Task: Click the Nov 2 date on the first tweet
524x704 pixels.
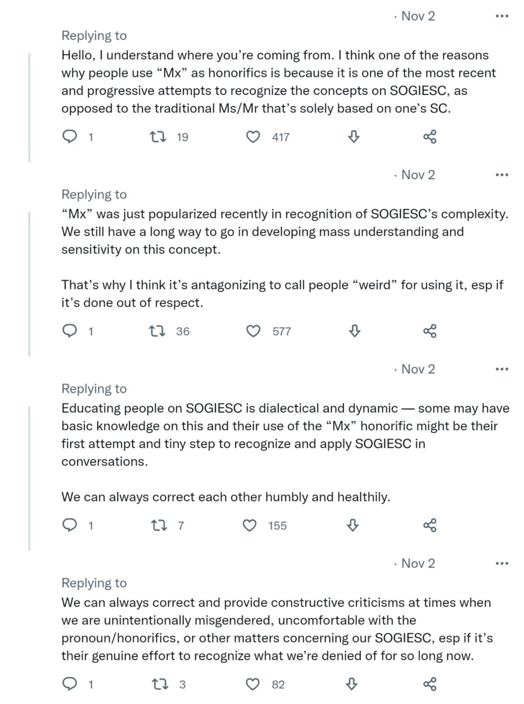Action: [418, 16]
